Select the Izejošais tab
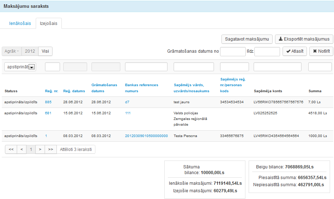The width and height of the screenshot is (334, 199). click(49, 23)
